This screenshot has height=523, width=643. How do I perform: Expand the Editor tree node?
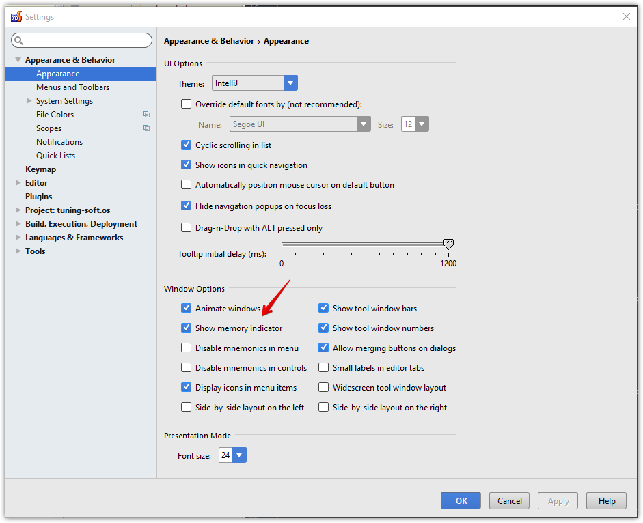tap(18, 182)
